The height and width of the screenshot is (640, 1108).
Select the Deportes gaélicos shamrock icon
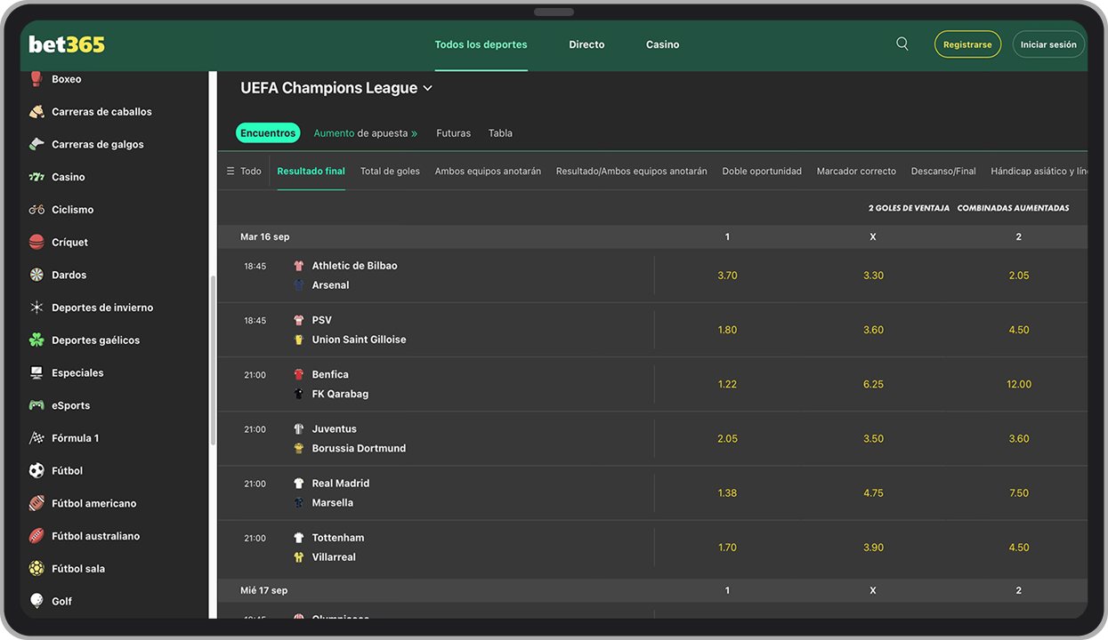coord(36,340)
